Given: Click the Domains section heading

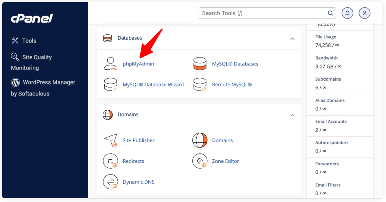Looking at the screenshot, I should pyautogui.click(x=128, y=115).
